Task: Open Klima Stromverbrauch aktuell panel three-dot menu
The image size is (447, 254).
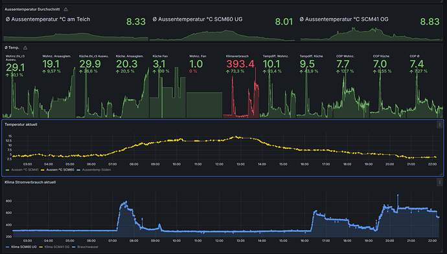Action: (439, 182)
